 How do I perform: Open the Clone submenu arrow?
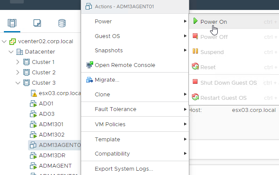click(x=185, y=94)
